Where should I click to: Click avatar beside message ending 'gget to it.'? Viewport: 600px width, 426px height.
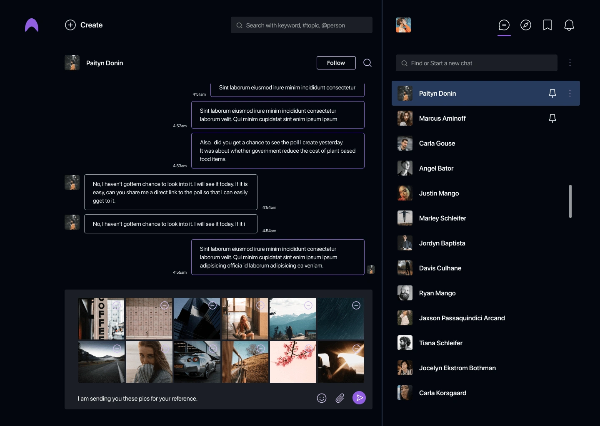pos(72,182)
